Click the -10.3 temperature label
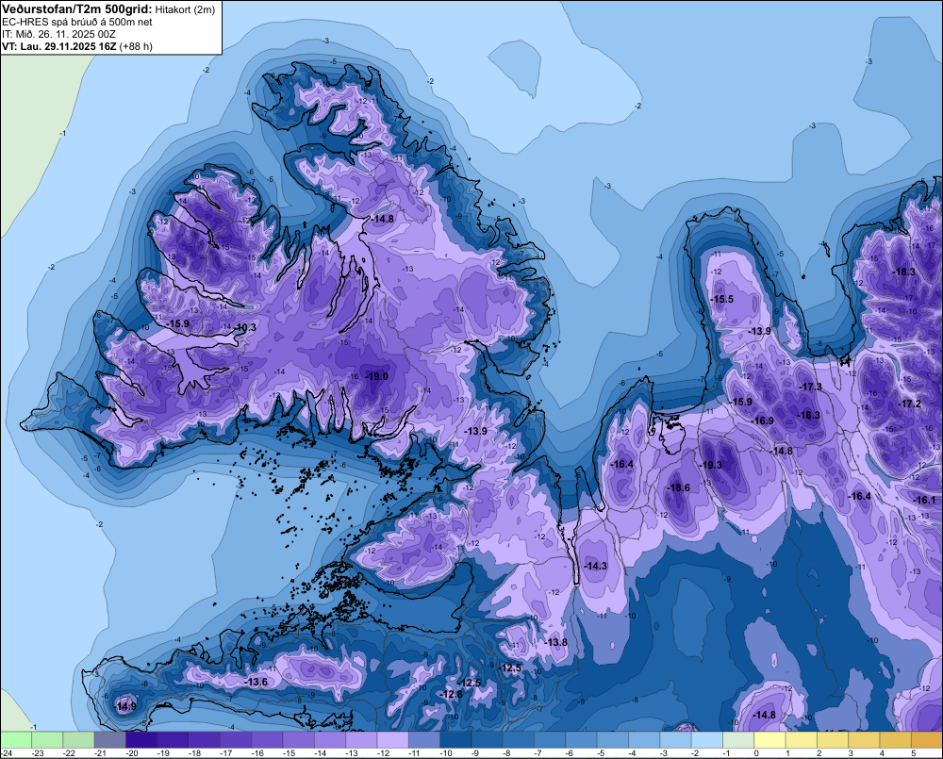Image resolution: width=943 pixels, height=759 pixels. (x=245, y=327)
